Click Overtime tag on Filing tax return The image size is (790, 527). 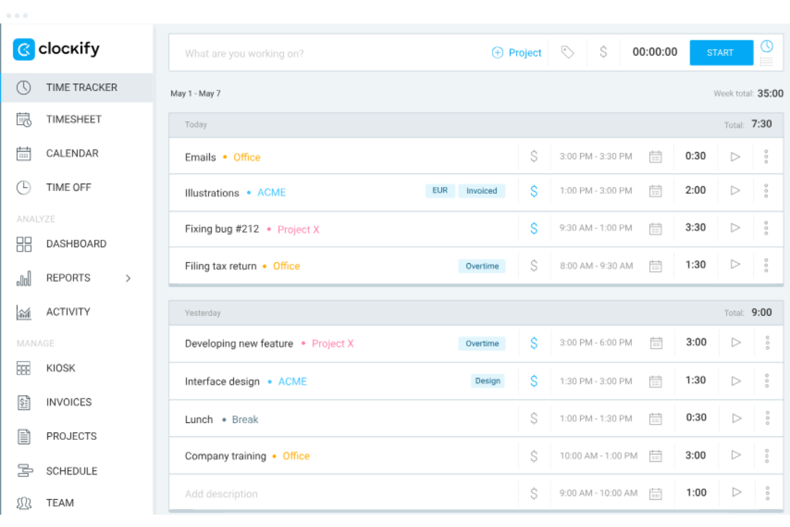482,266
